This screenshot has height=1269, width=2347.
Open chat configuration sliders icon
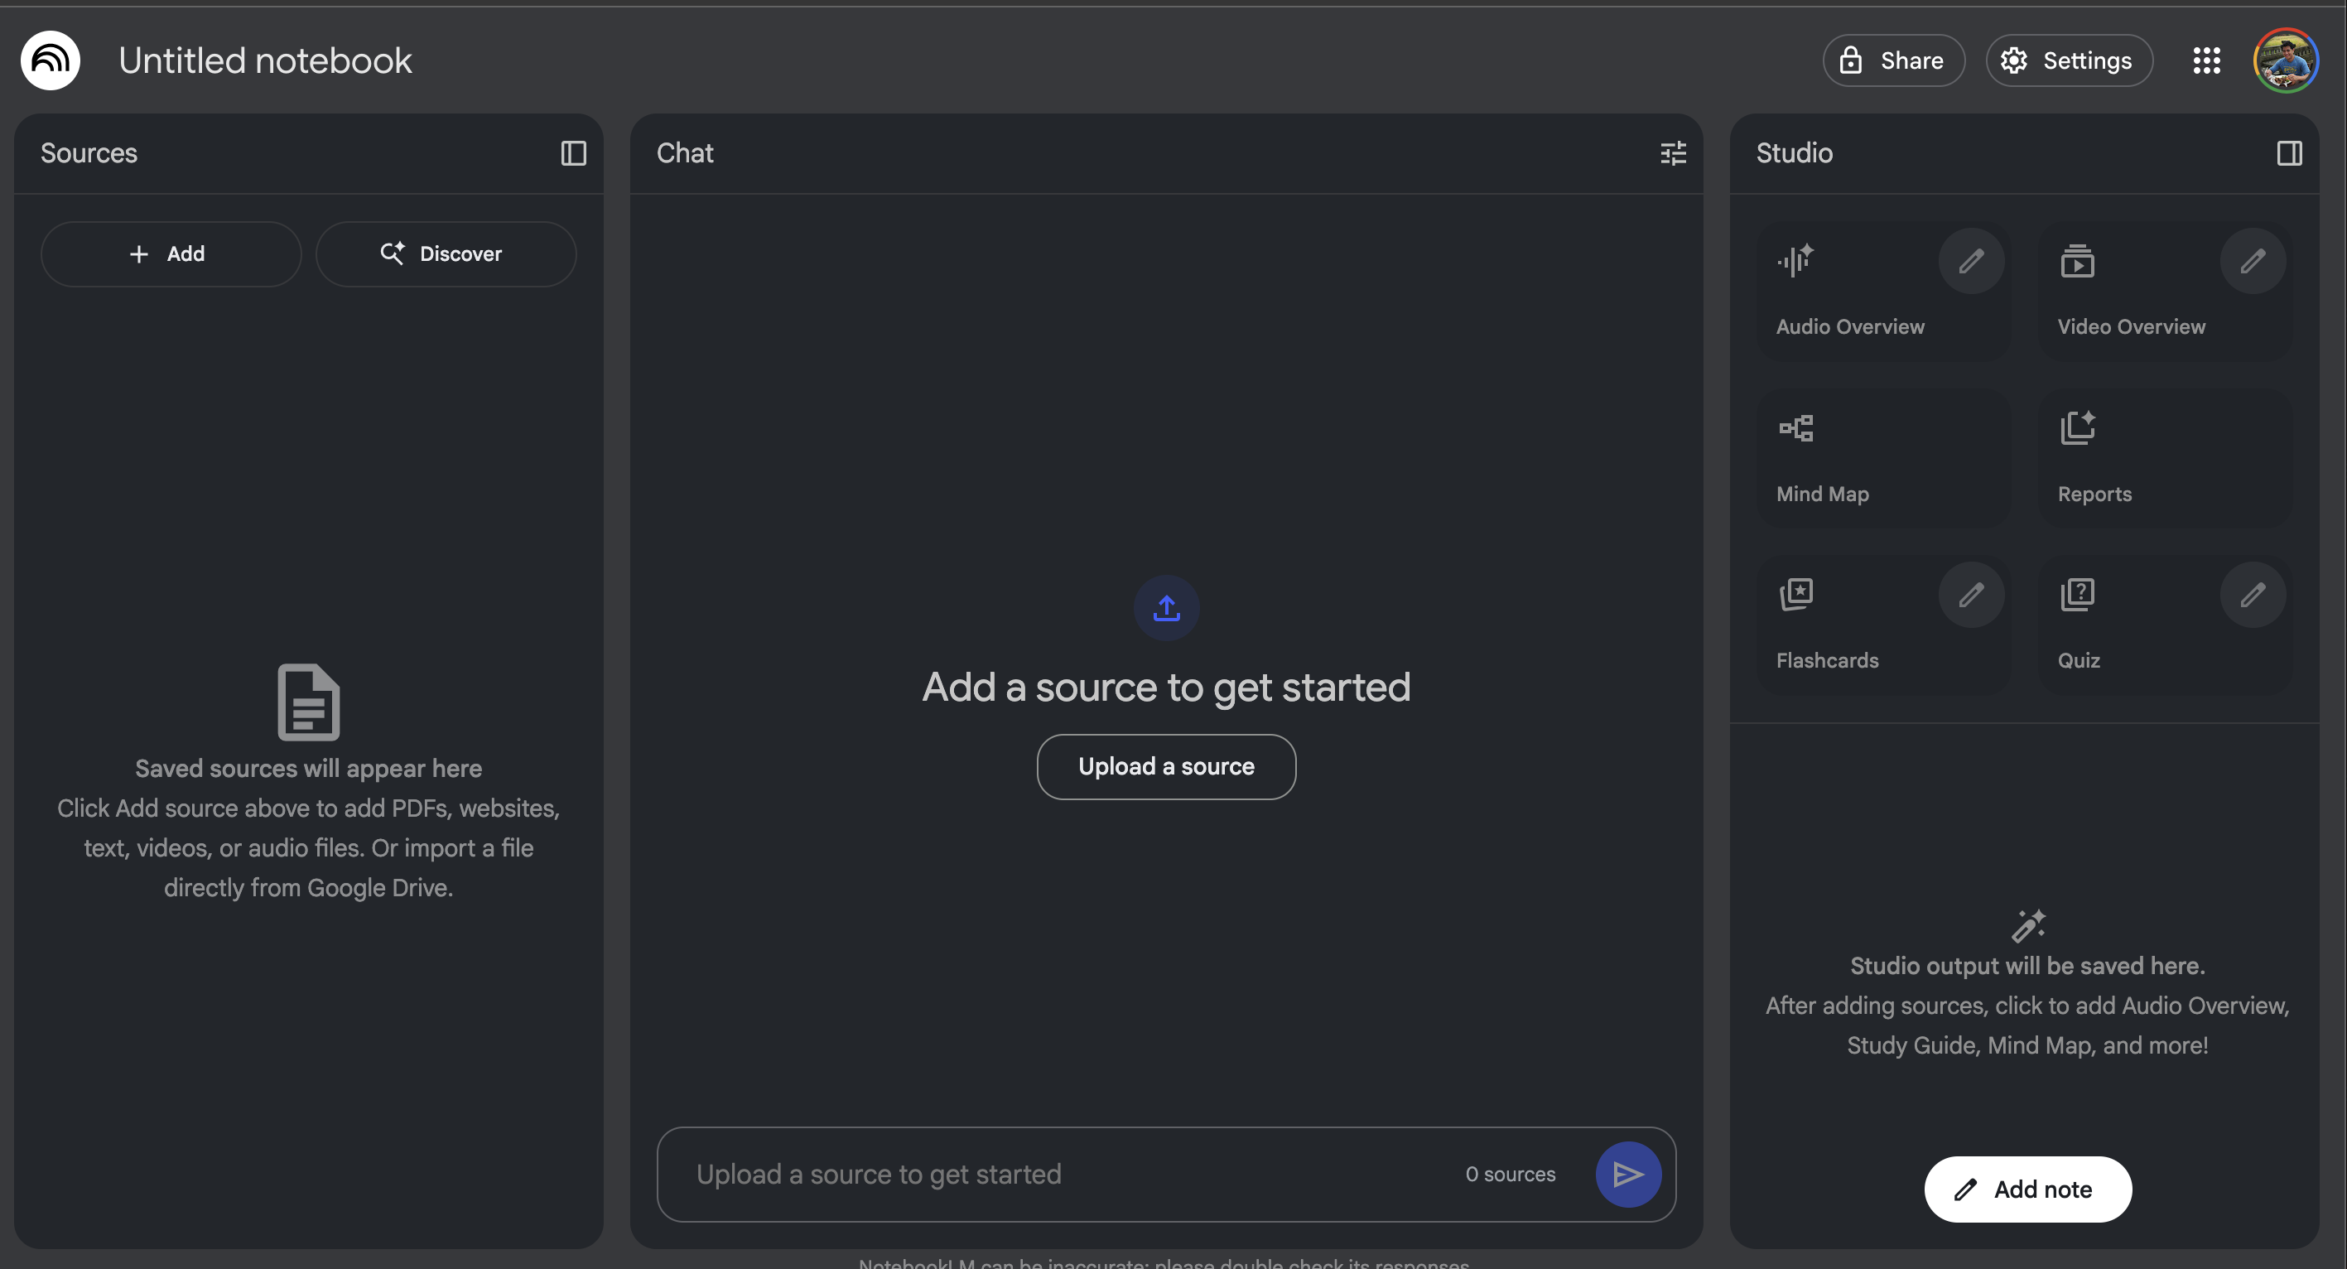click(x=1673, y=153)
